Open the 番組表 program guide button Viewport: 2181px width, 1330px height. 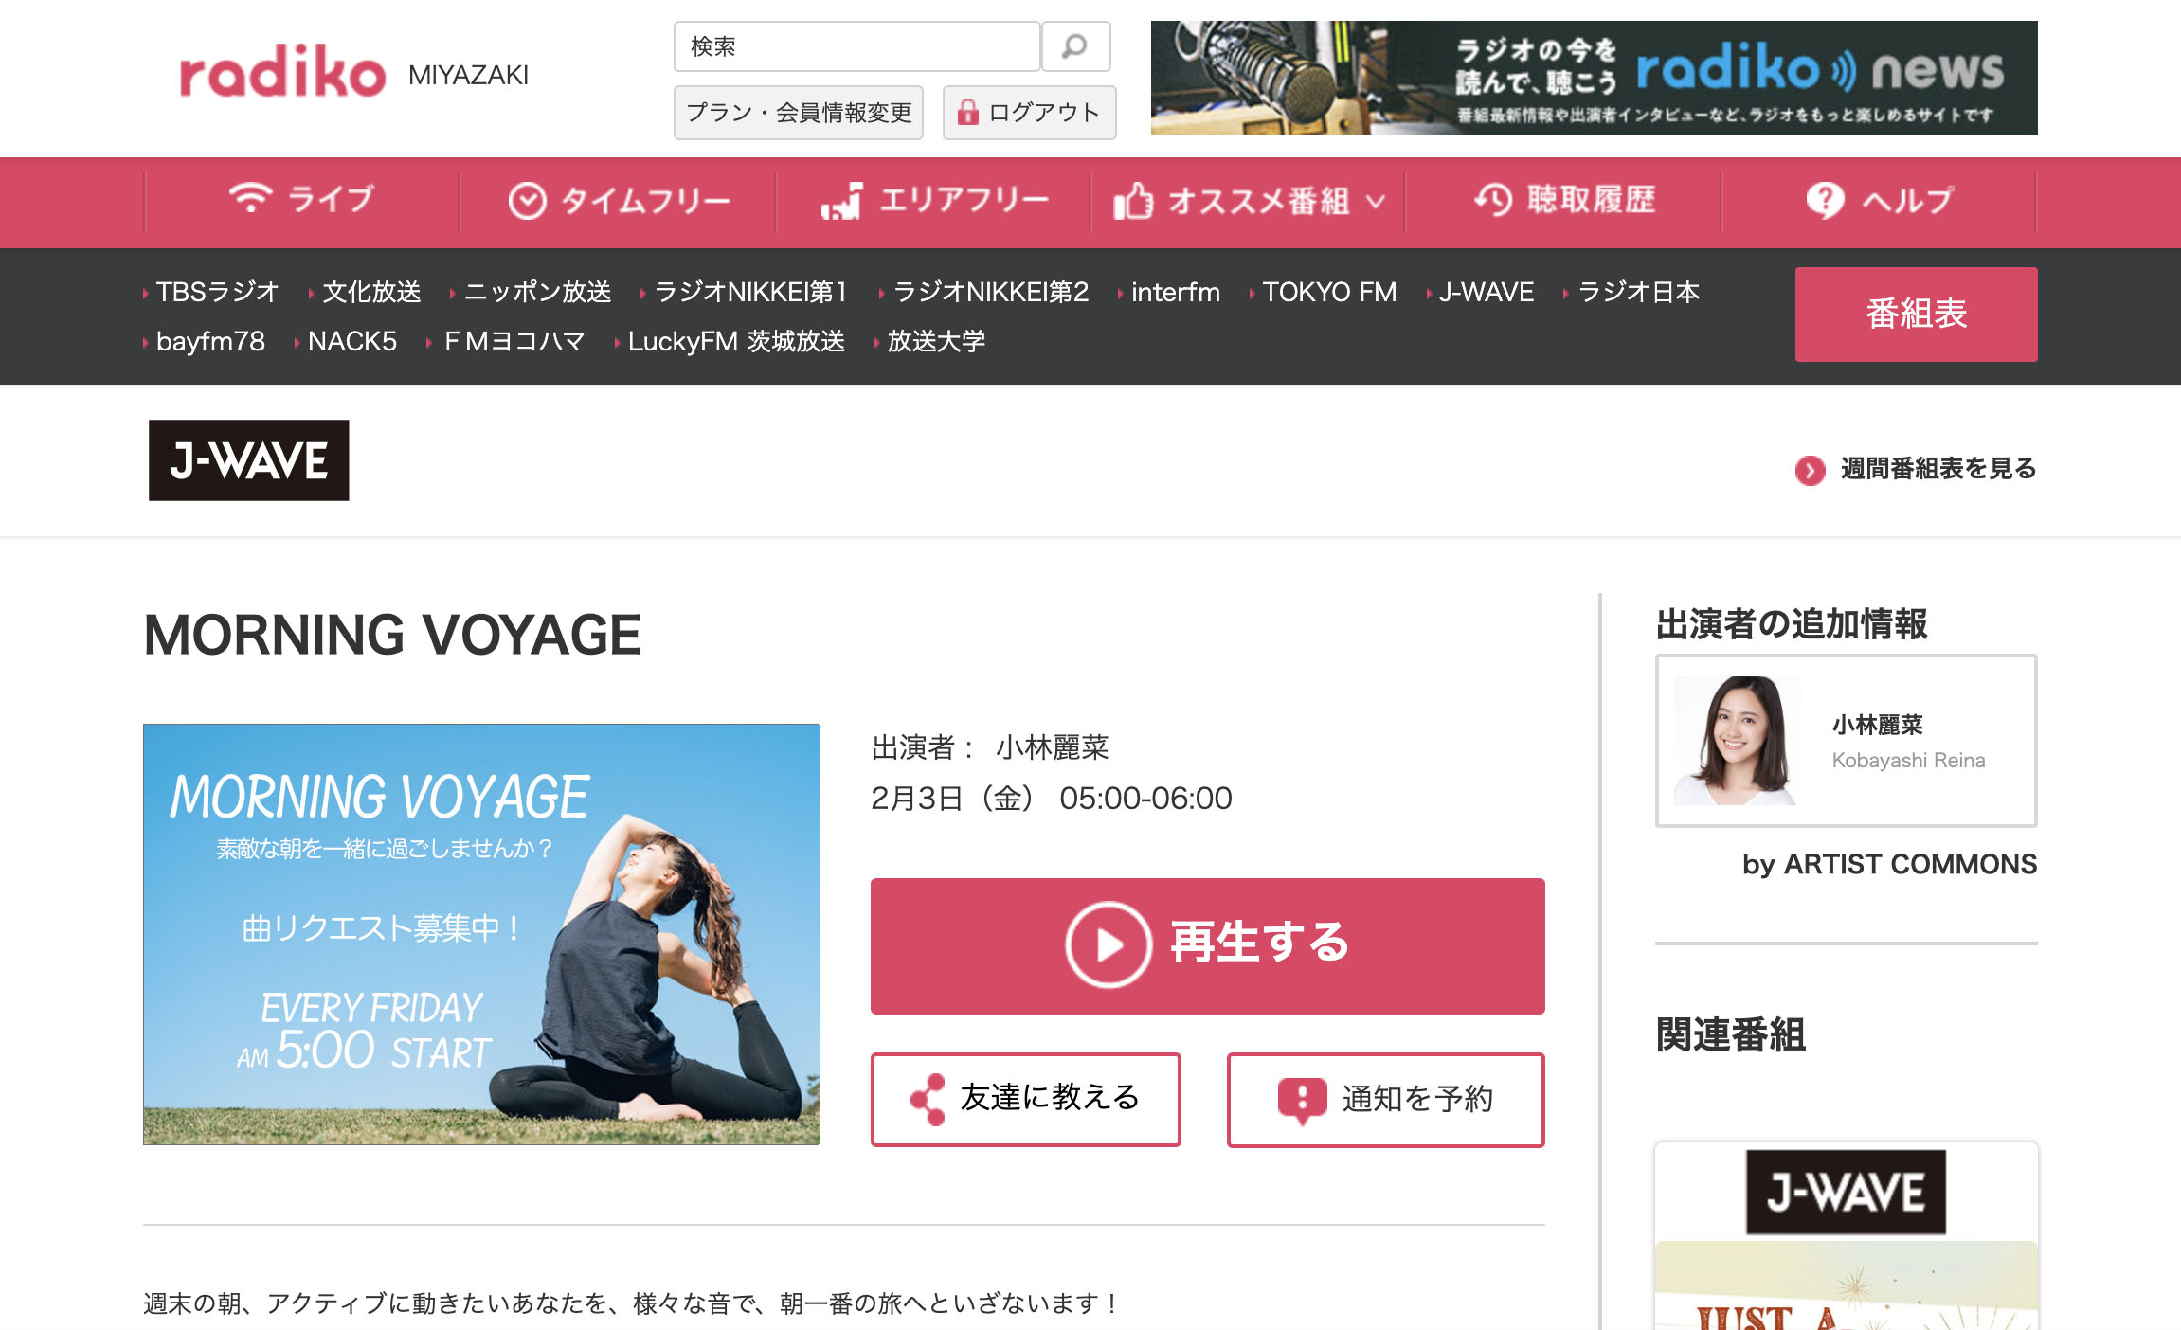(1915, 314)
